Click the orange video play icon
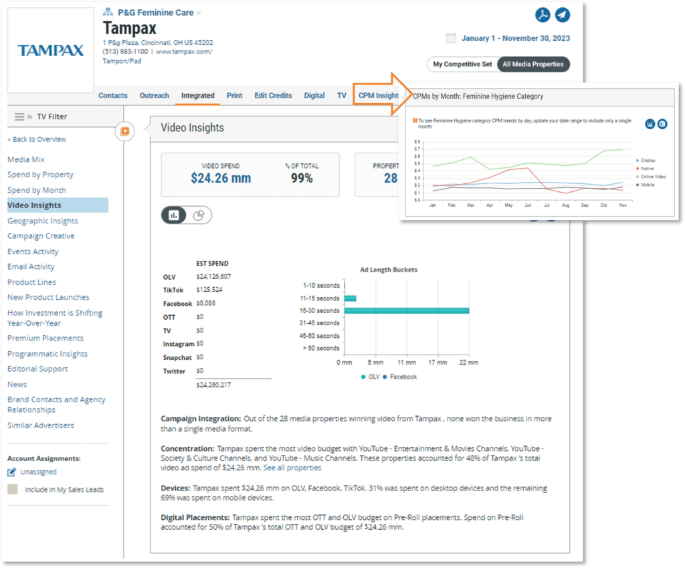This screenshot has width=685, height=568. coord(125,131)
